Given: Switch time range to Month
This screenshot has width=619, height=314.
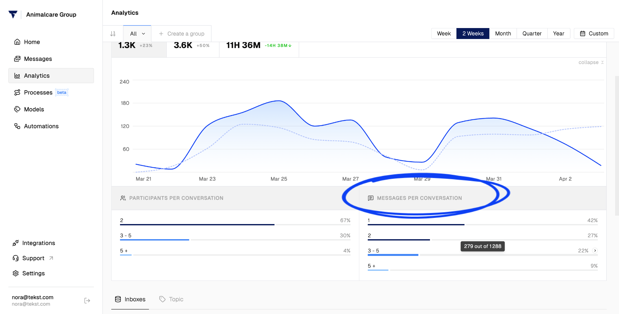Looking at the screenshot, I should tap(503, 34).
